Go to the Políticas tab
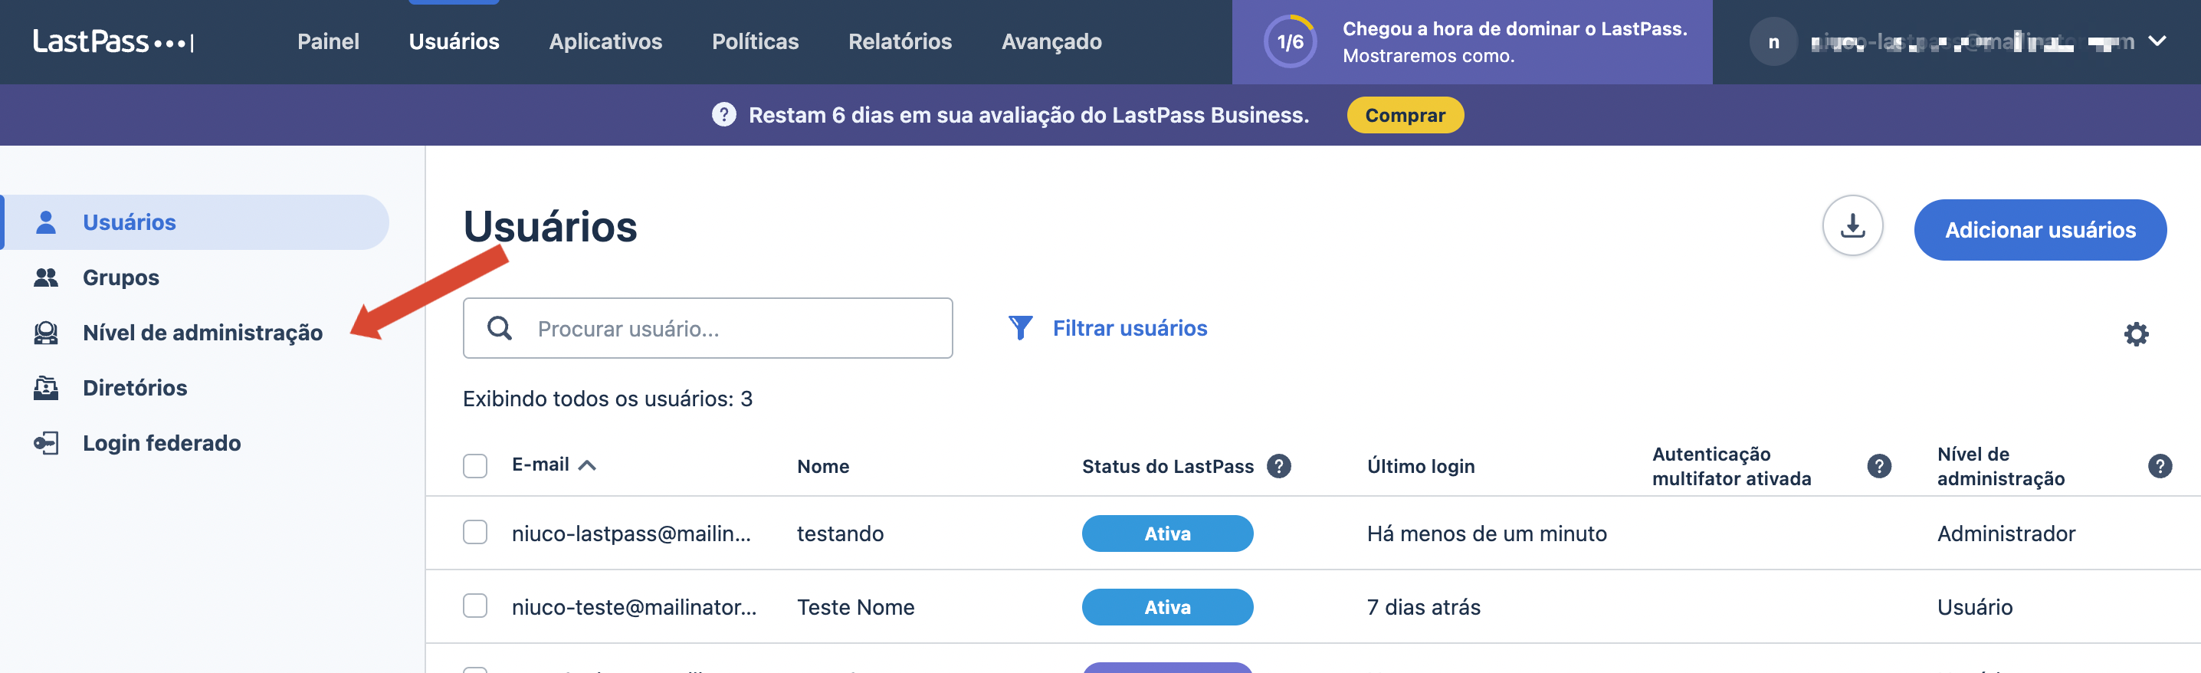The image size is (2201, 673). click(756, 41)
